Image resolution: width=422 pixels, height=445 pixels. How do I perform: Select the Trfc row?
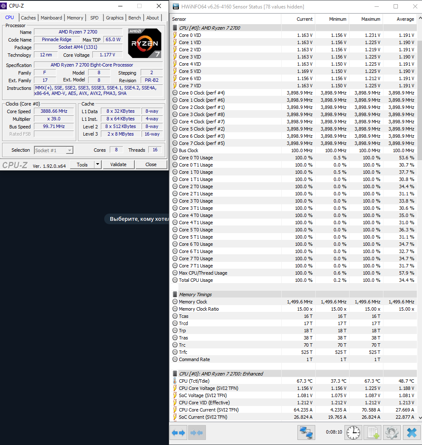point(294,352)
